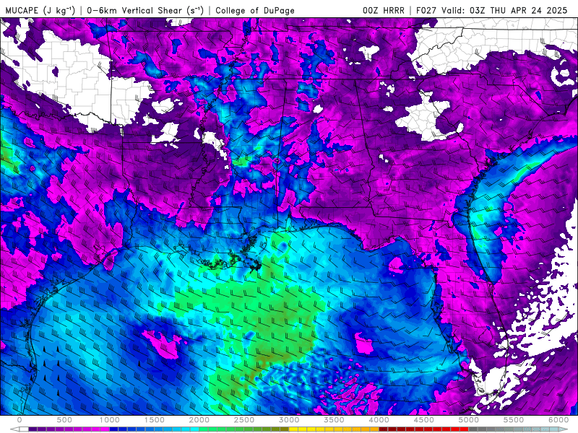
Task: Click the 4500 tick label on the colorbar
Action: [x=424, y=420]
